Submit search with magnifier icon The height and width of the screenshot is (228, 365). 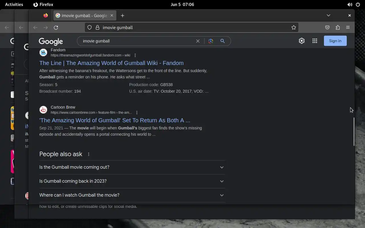[x=223, y=41]
